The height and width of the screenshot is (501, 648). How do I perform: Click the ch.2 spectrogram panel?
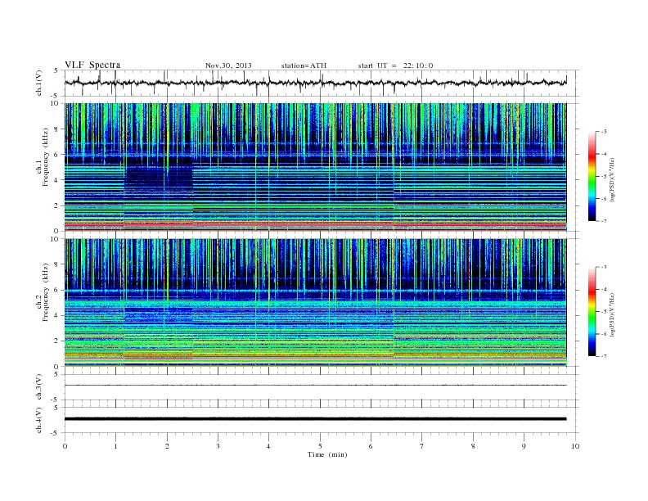(315, 303)
